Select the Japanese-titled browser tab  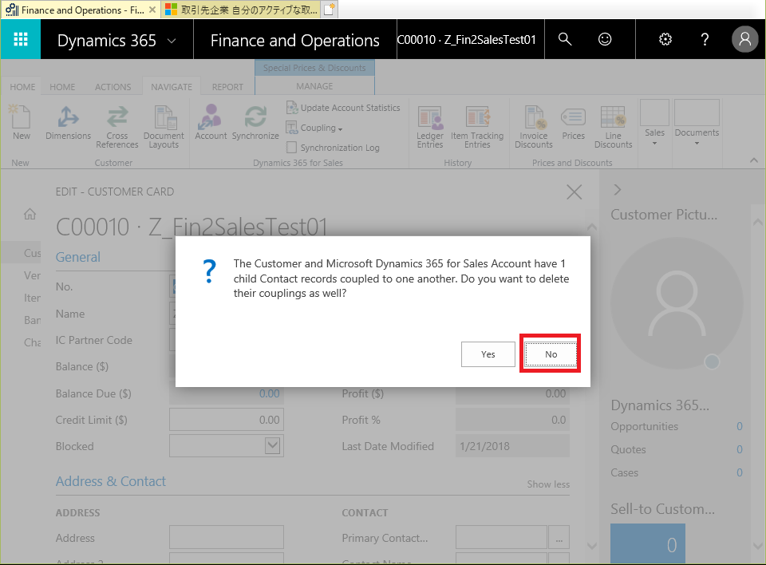[x=240, y=10]
